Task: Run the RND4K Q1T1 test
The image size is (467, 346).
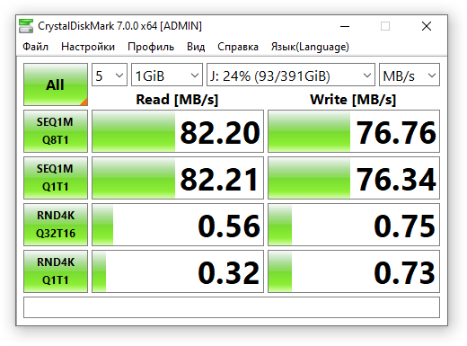Action: coord(56,271)
